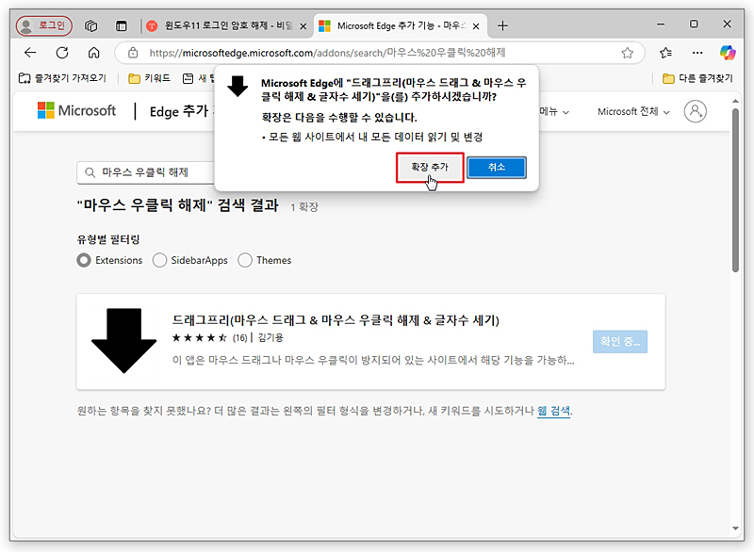Open a new tab with plus icon
The height and width of the screenshot is (552, 754).
[x=502, y=26]
